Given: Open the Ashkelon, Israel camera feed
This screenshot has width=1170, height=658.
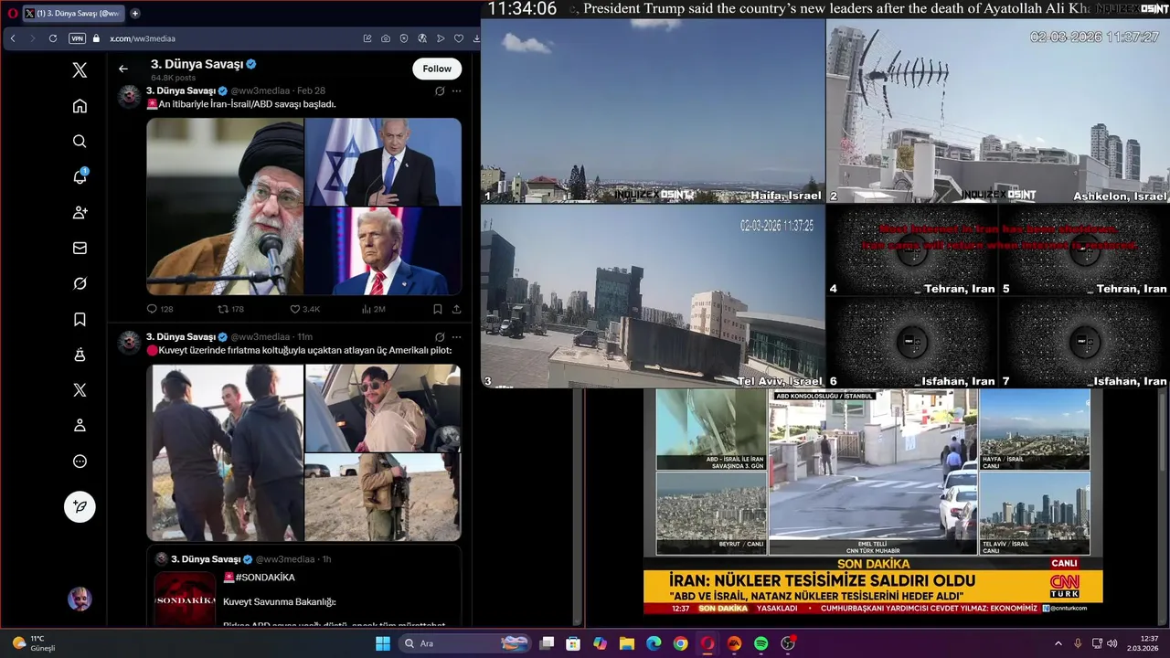Looking at the screenshot, I should coord(998,111).
